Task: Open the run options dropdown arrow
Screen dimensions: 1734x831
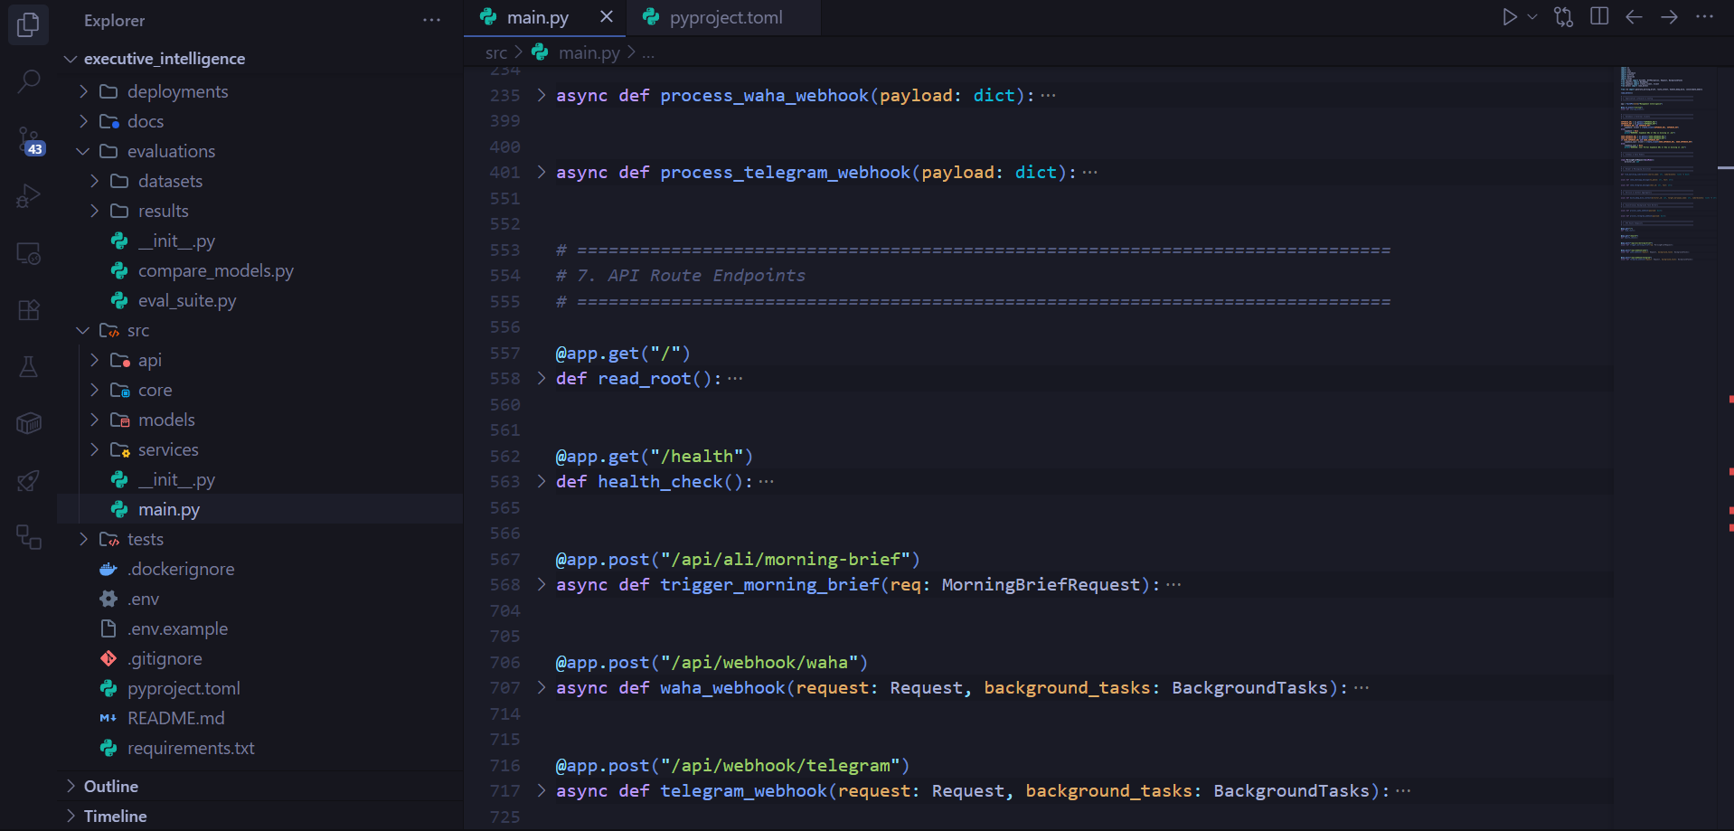Action: click(1531, 17)
